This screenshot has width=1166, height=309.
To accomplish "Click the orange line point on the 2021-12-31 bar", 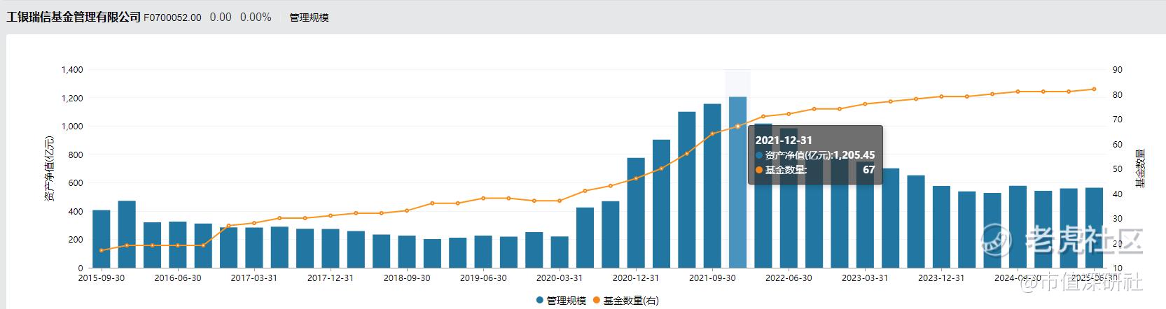I will tap(737, 127).
